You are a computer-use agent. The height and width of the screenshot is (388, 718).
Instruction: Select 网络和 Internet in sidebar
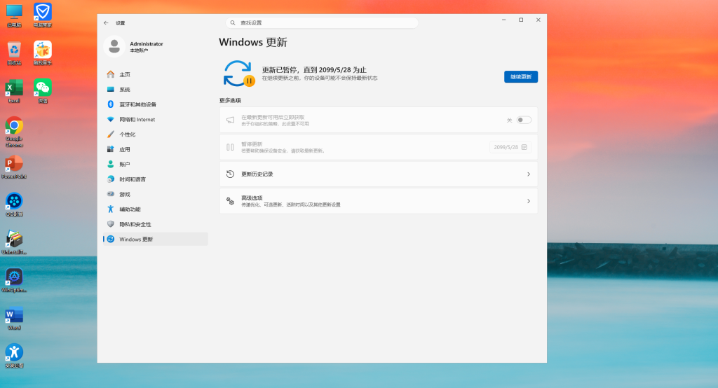pyautogui.click(x=155, y=120)
